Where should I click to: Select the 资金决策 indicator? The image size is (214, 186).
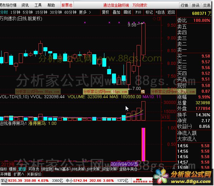[x=110, y=169]
